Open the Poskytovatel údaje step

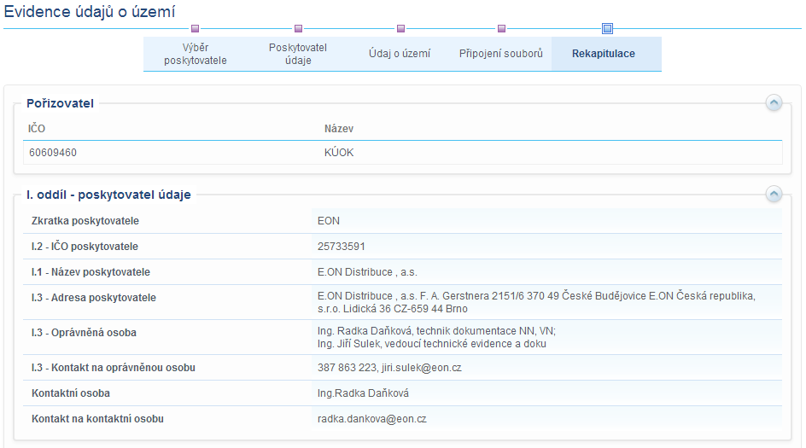[x=297, y=54]
